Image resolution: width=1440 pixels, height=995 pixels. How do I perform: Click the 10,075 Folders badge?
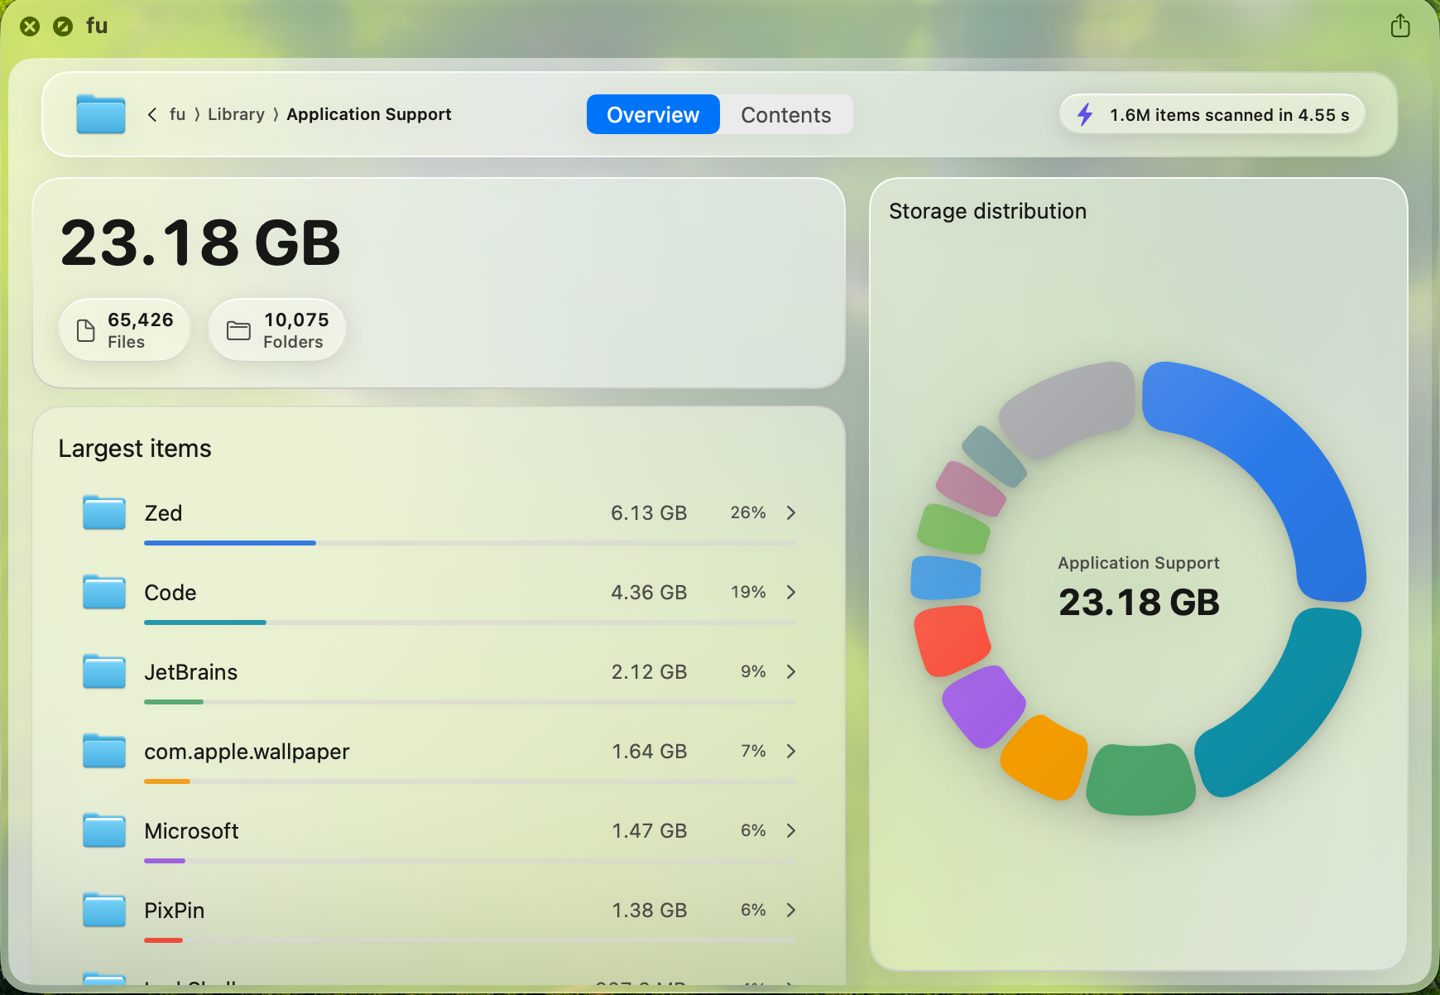277,330
